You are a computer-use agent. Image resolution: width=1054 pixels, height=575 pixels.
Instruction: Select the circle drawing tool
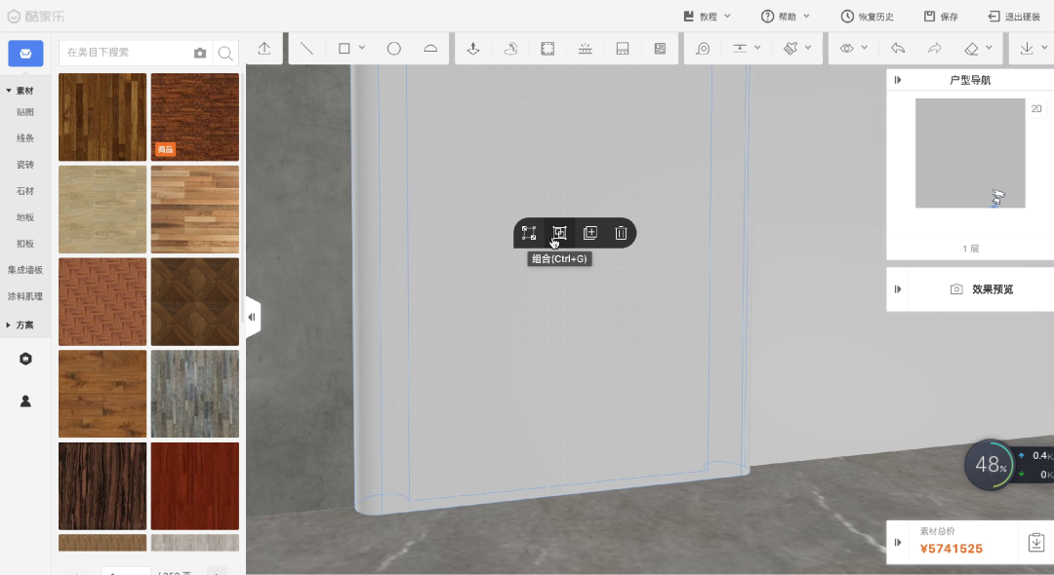(x=394, y=49)
